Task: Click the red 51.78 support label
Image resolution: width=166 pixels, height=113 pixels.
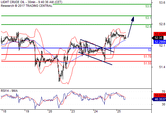Action: tap(147, 56)
